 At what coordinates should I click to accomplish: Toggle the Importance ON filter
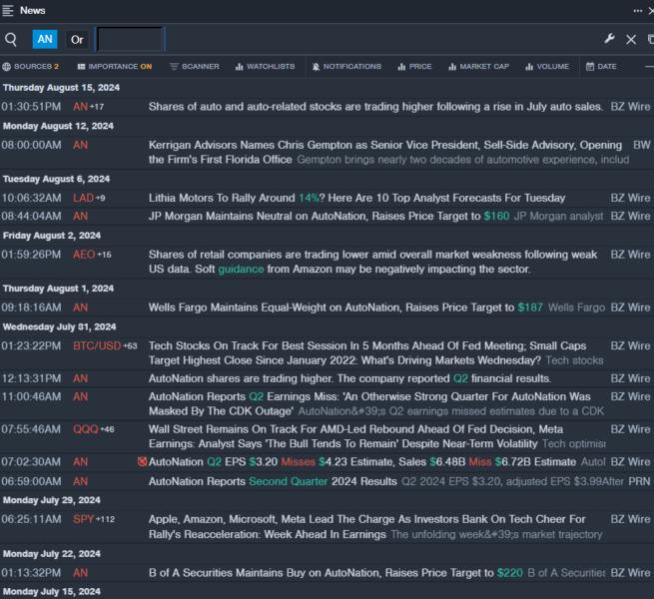pyautogui.click(x=114, y=66)
